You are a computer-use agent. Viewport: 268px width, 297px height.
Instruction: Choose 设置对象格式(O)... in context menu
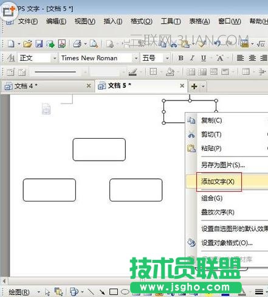pos(227,243)
